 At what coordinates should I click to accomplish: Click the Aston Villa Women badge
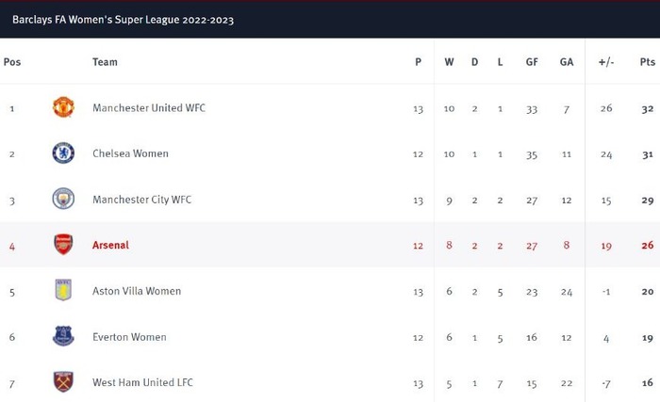pos(63,290)
